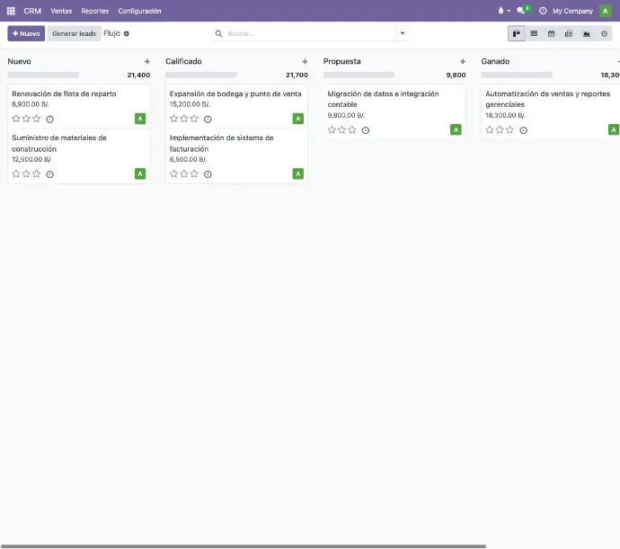Image resolution: width=620 pixels, height=549 pixels.
Task: Open the Configuración menu
Action: (x=139, y=11)
